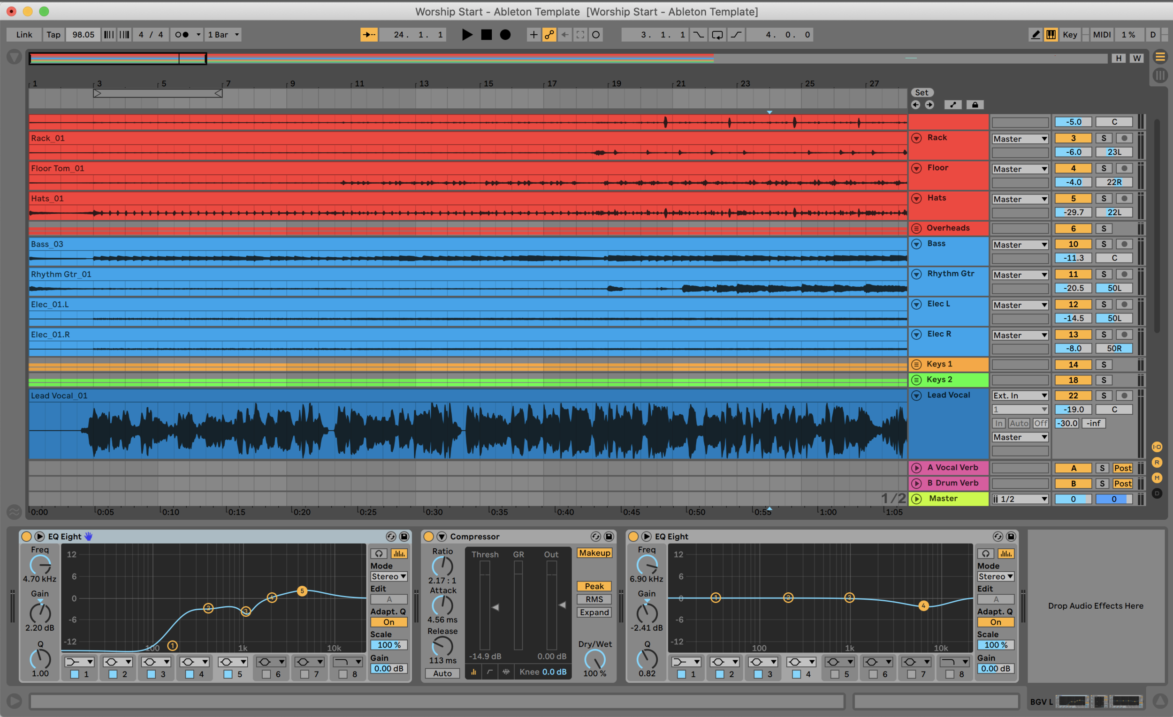Deactivate the Compressor device
Viewport: 1173px width, 717px height.
(428, 536)
